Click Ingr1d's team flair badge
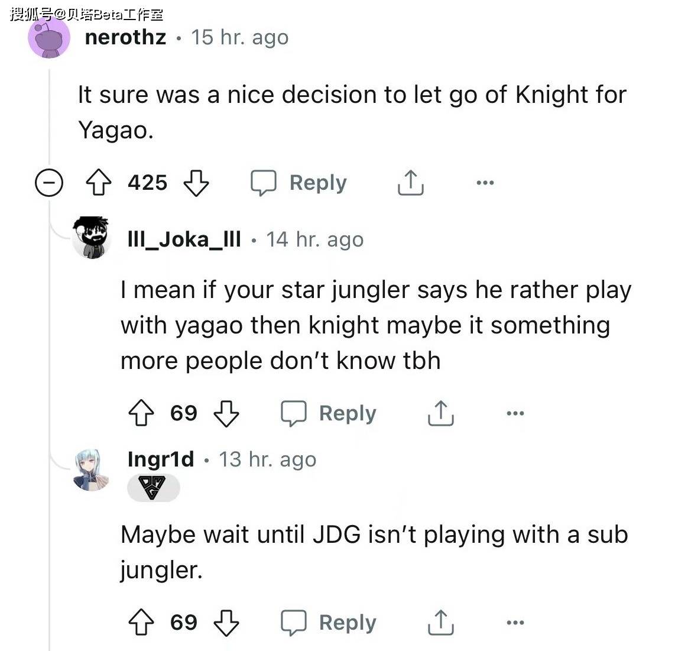691x651 pixels. coord(153,488)
